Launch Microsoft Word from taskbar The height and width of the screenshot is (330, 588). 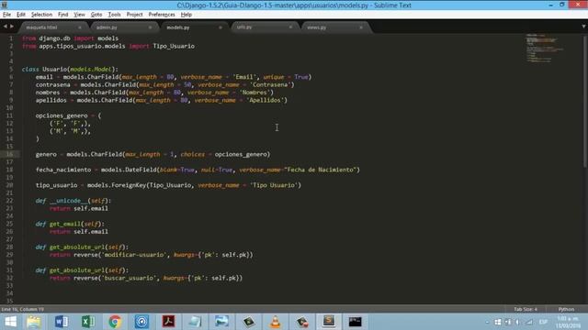click(x=62, y=322)
